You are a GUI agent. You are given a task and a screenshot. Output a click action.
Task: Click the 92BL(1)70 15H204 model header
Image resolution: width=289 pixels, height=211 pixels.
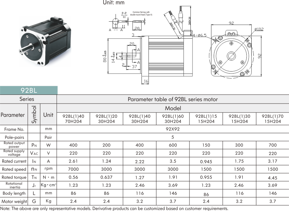[x=272, y=119]
